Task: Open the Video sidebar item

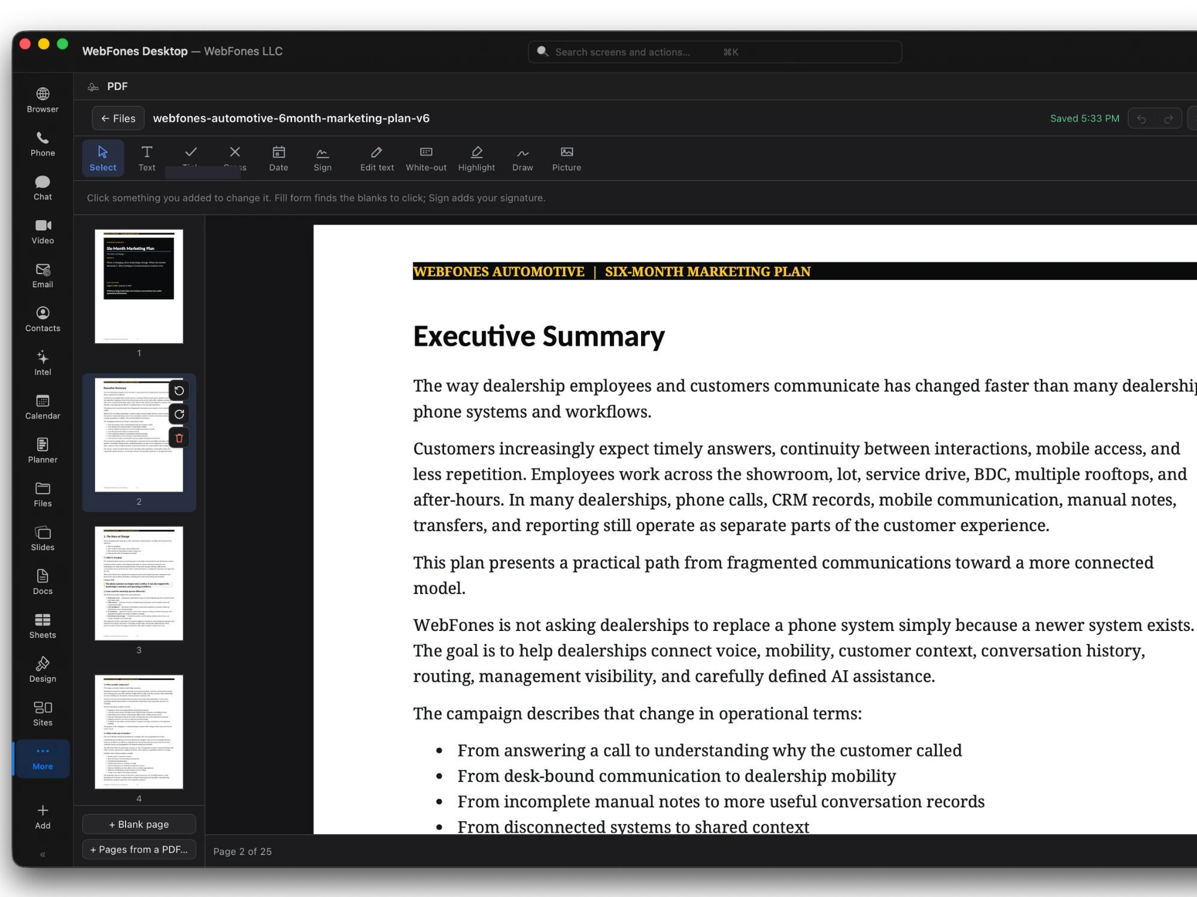Action: pyautogui.click(x=42, y=232)
